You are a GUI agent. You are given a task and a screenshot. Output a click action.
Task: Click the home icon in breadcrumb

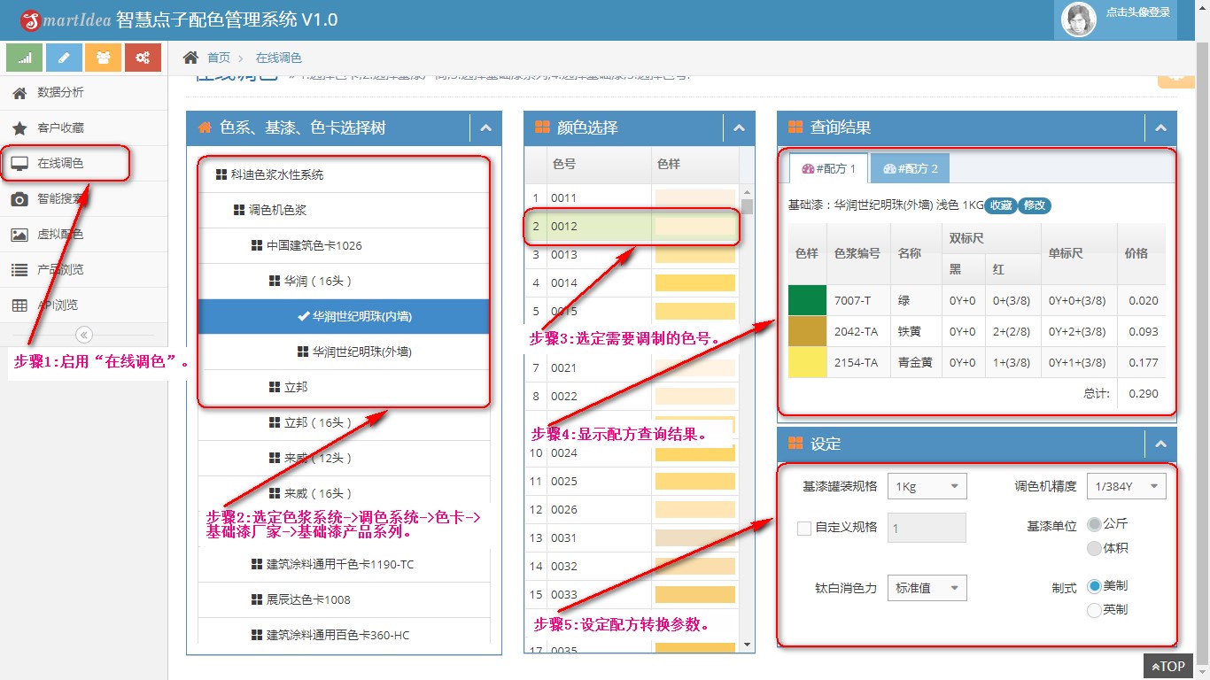pyautogui.click(x=190, y=58)
